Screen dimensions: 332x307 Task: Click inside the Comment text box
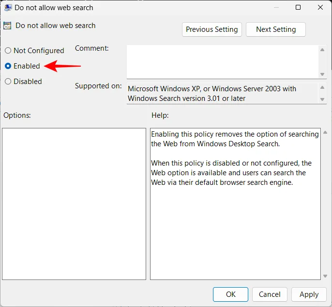pyautogui.click(x=222, y=62)
